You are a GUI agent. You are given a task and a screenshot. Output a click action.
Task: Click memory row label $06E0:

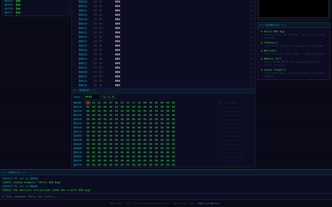tap(78, 161)
